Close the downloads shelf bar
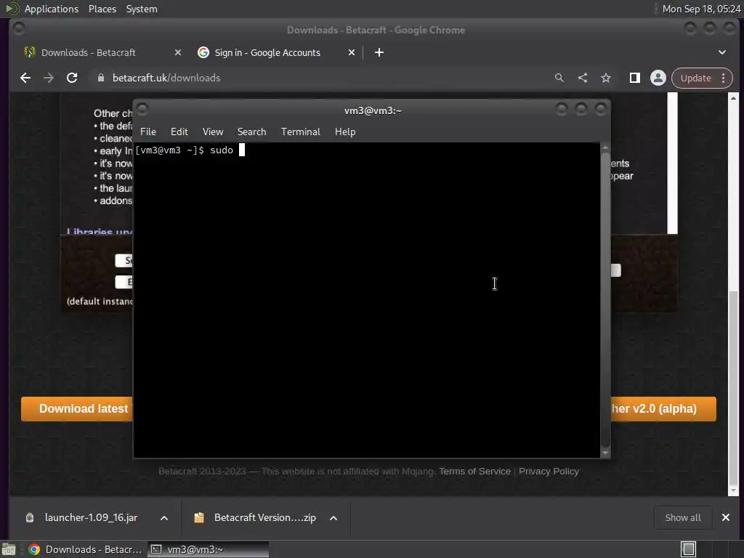This screenshot has width=744, height=558. point(726,517)
